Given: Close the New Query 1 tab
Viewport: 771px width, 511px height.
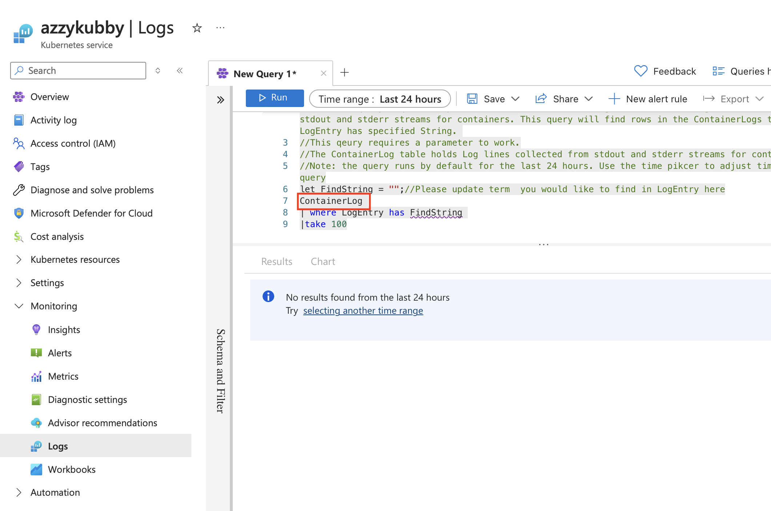Looking at the screenshot, I should tap(323, 74).
